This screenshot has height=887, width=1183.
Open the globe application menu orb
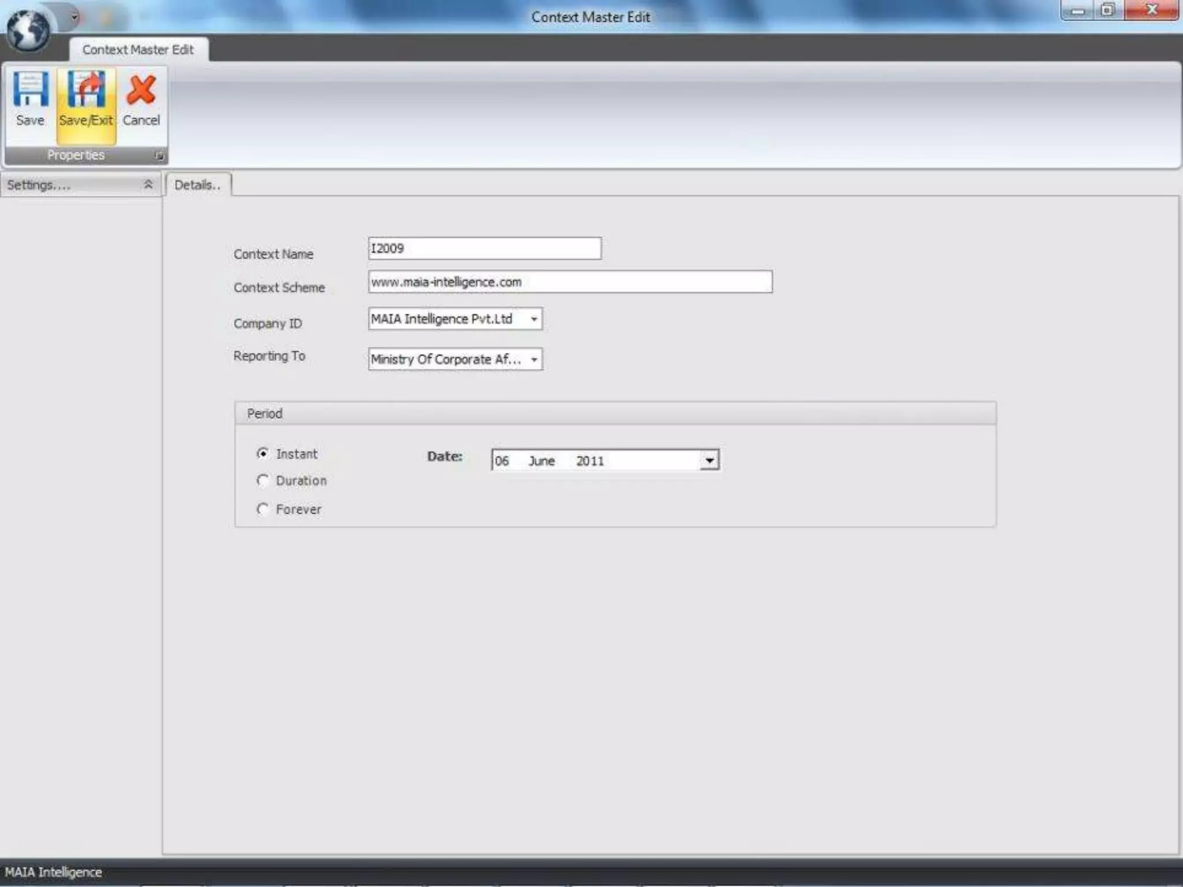point(28,29)
